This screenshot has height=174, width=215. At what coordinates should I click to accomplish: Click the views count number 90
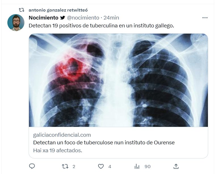pyautogui.click(x=147, y=167)
